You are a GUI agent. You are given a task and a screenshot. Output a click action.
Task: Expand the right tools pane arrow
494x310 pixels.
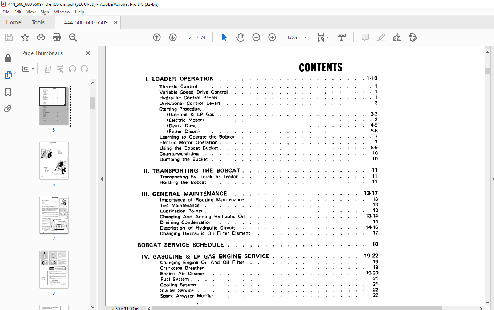point(493,179)
